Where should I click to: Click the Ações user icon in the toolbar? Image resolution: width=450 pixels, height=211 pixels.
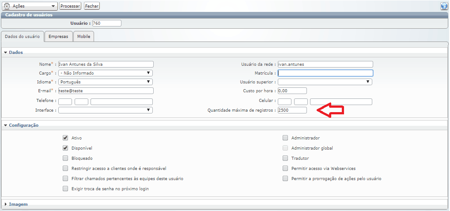pos(7,6)
